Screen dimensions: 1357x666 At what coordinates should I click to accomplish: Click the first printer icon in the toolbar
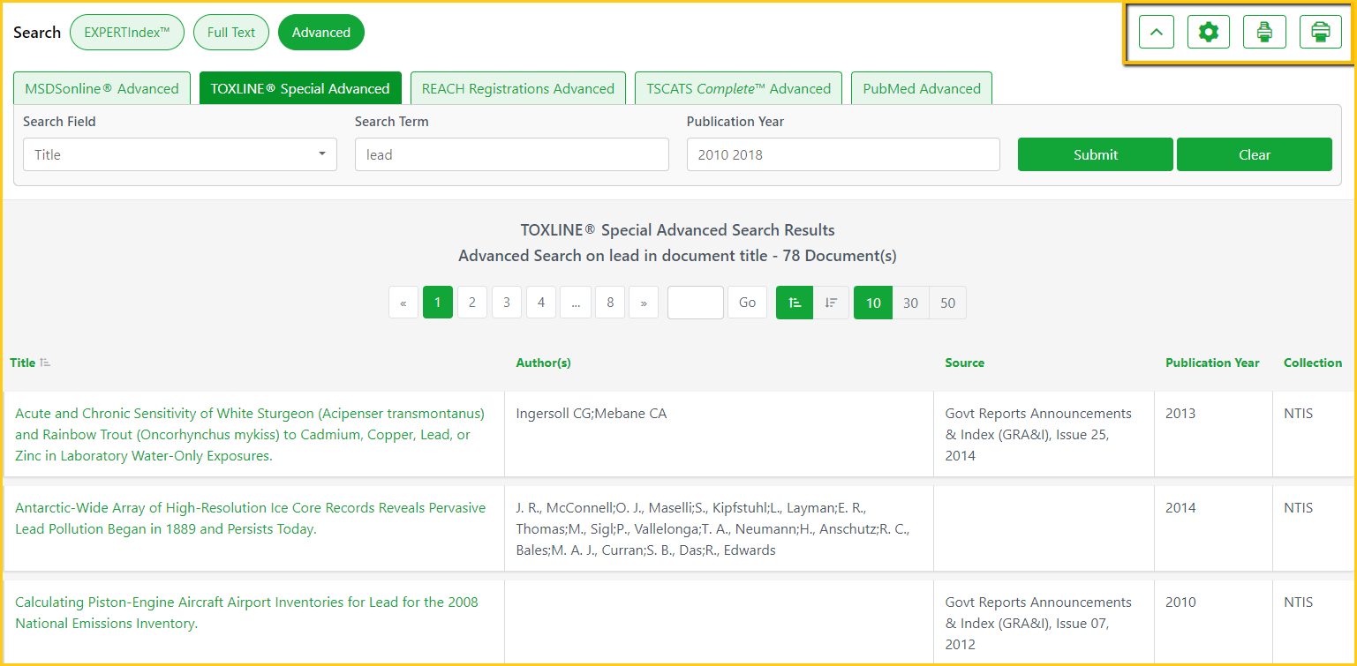pos(1264,33)
